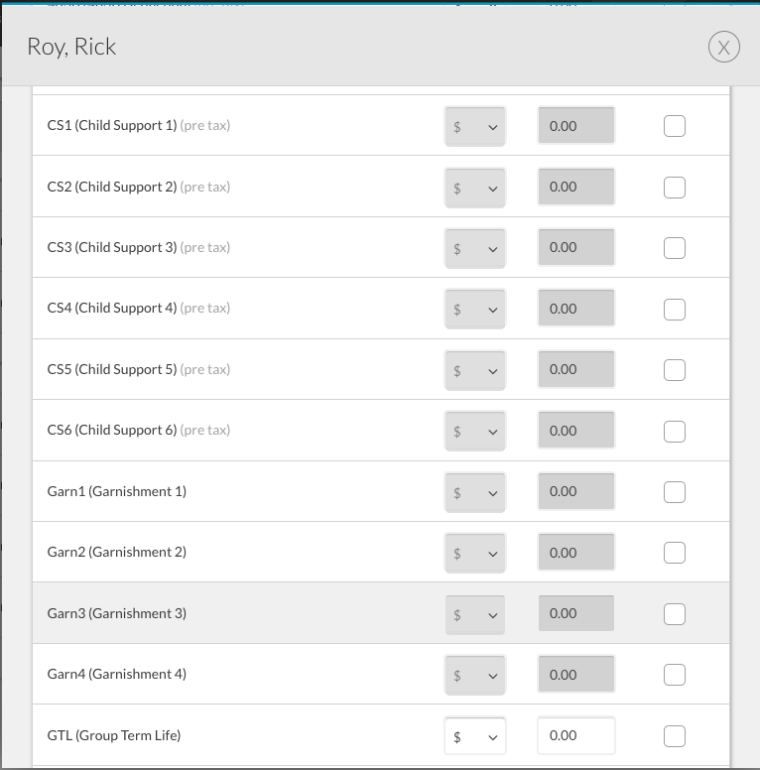Expand the CS5 Child Support 5 $ dropdown
760x770 pixels.
475,370
